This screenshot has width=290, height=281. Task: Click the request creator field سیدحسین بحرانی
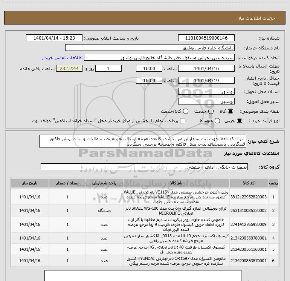(x=159, y=58)
